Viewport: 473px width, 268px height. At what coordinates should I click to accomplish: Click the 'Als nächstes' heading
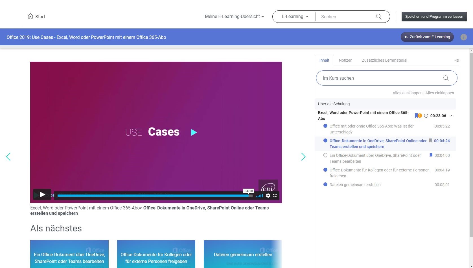pos(56,228)
